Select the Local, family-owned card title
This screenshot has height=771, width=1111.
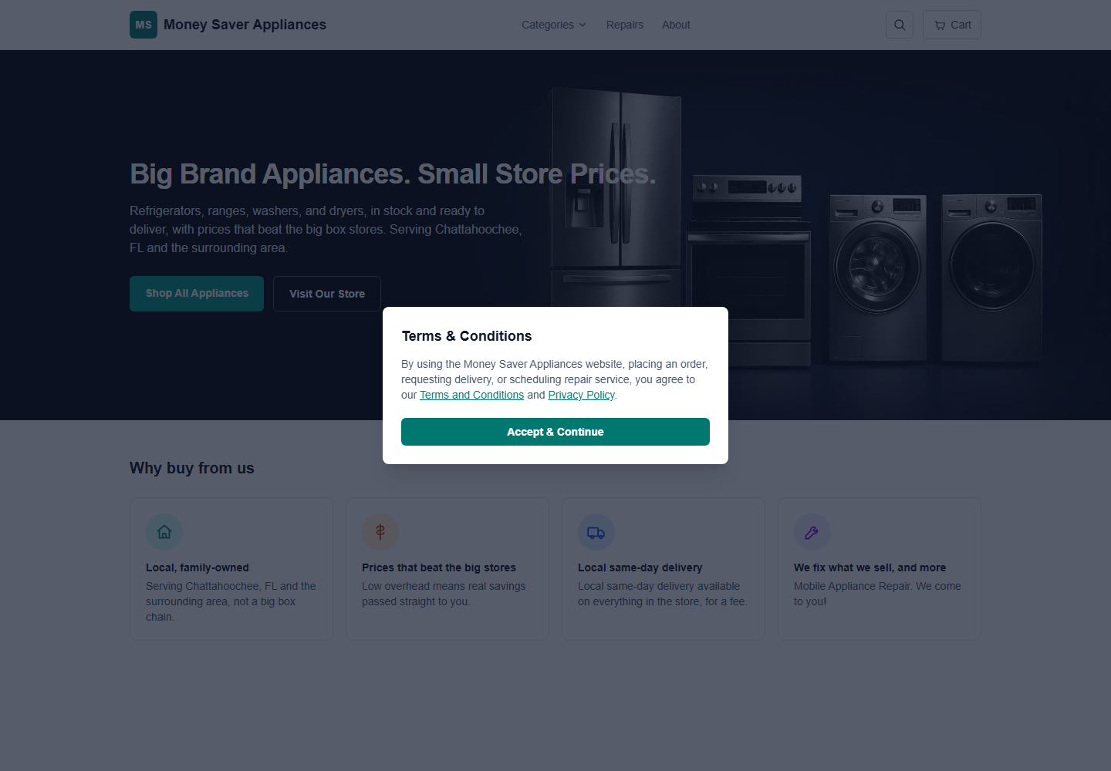coord(198,567)
